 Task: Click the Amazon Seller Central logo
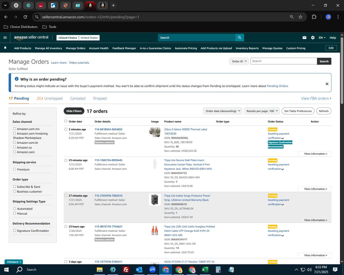pyautogui.click(x=31, y=38)
